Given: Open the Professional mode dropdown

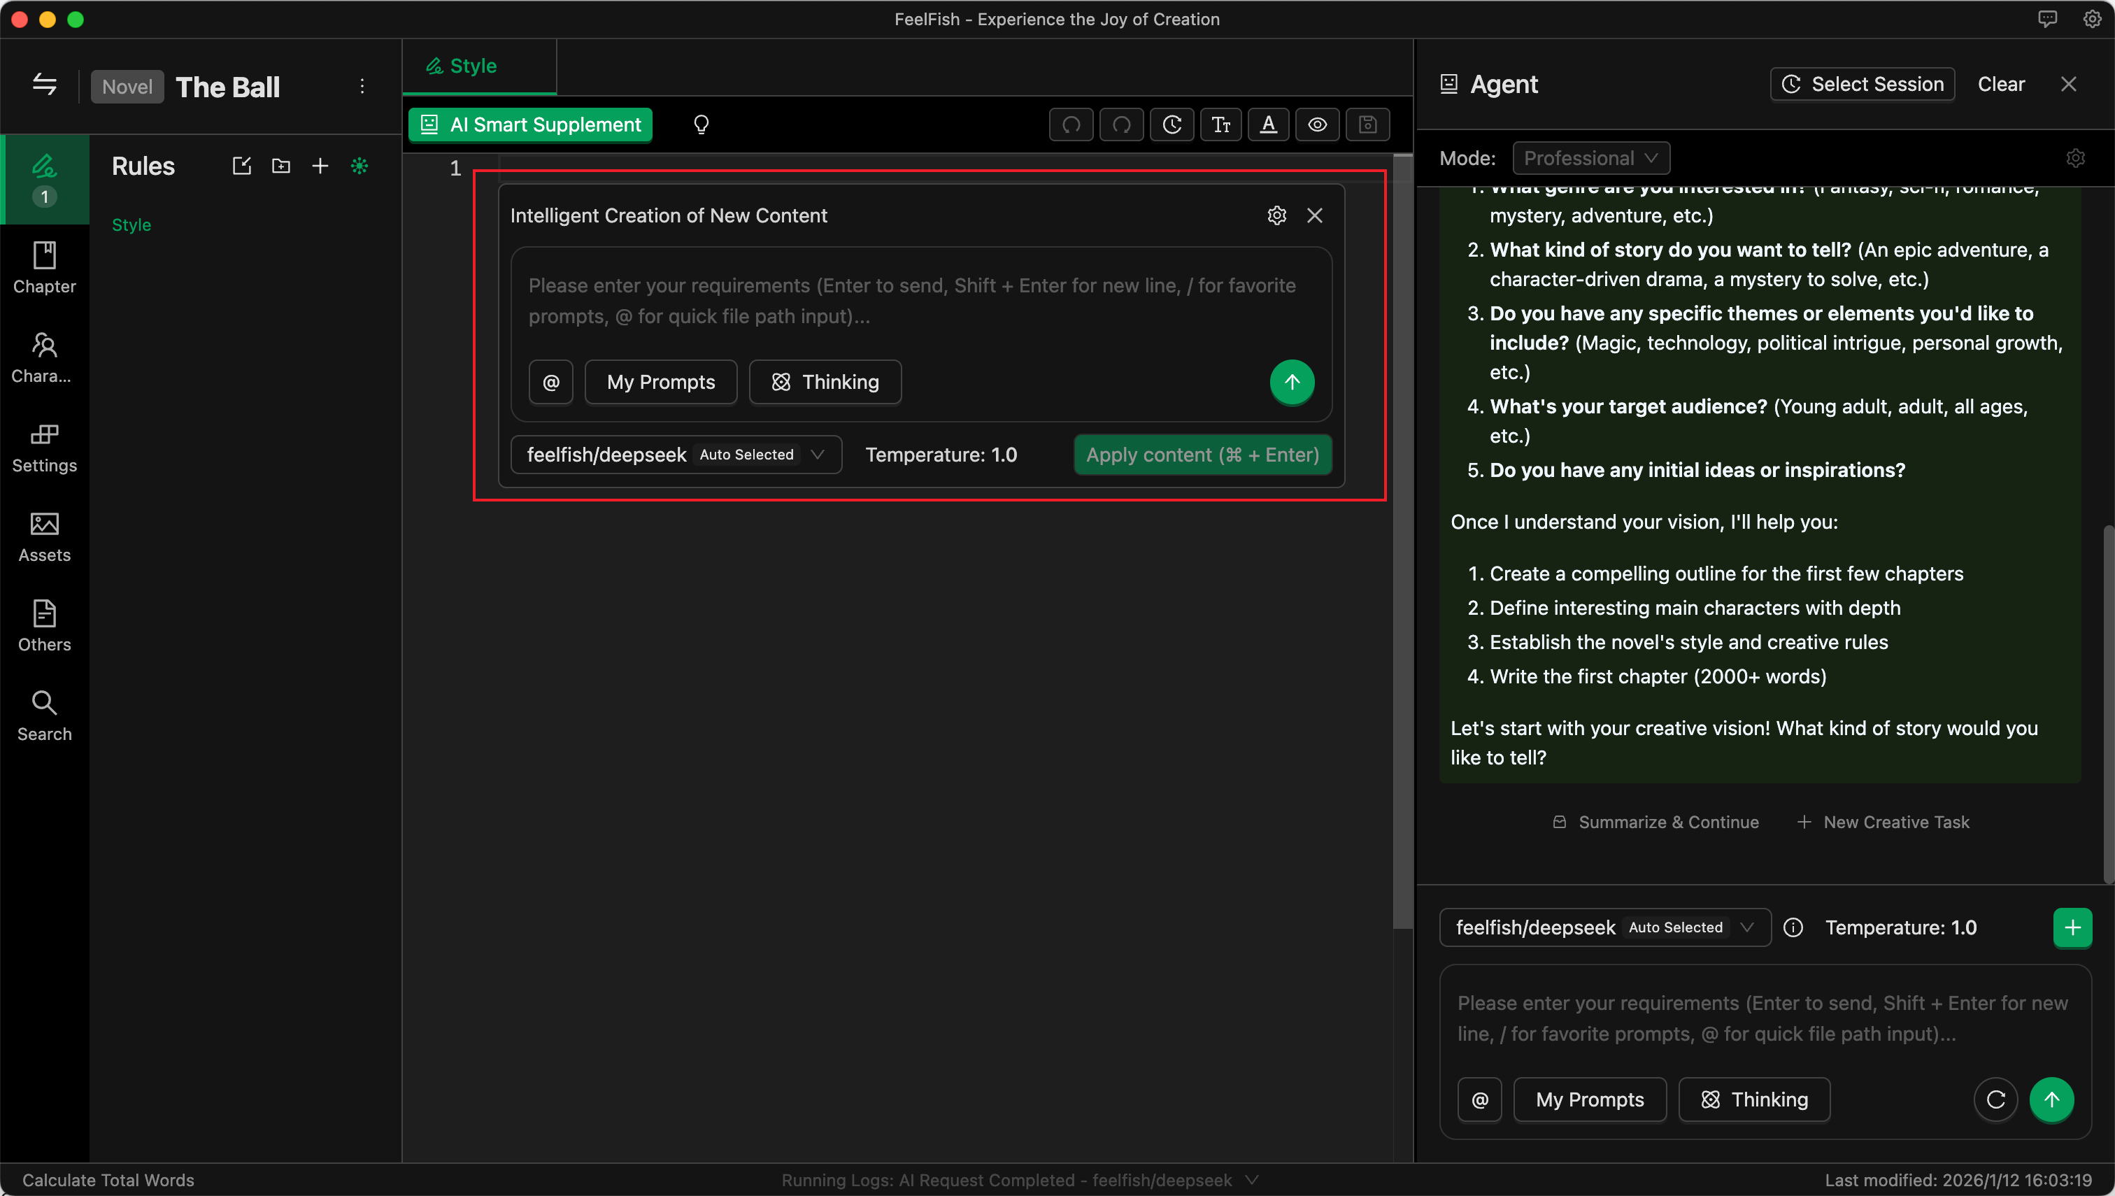Looking at the screenshot, I should 1590,157.
